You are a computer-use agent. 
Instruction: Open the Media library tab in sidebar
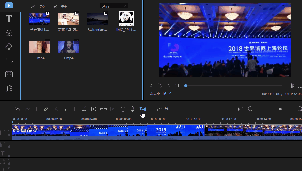tap(9, 6)
